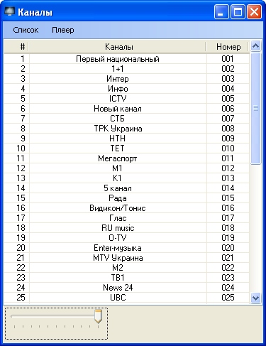Click the TV icon in the title bar
The height and width of the screenshot is (346, 266).
click(10, 11)
